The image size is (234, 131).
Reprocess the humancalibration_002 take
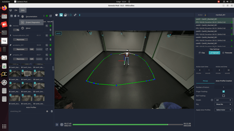(x=21, y=40)
